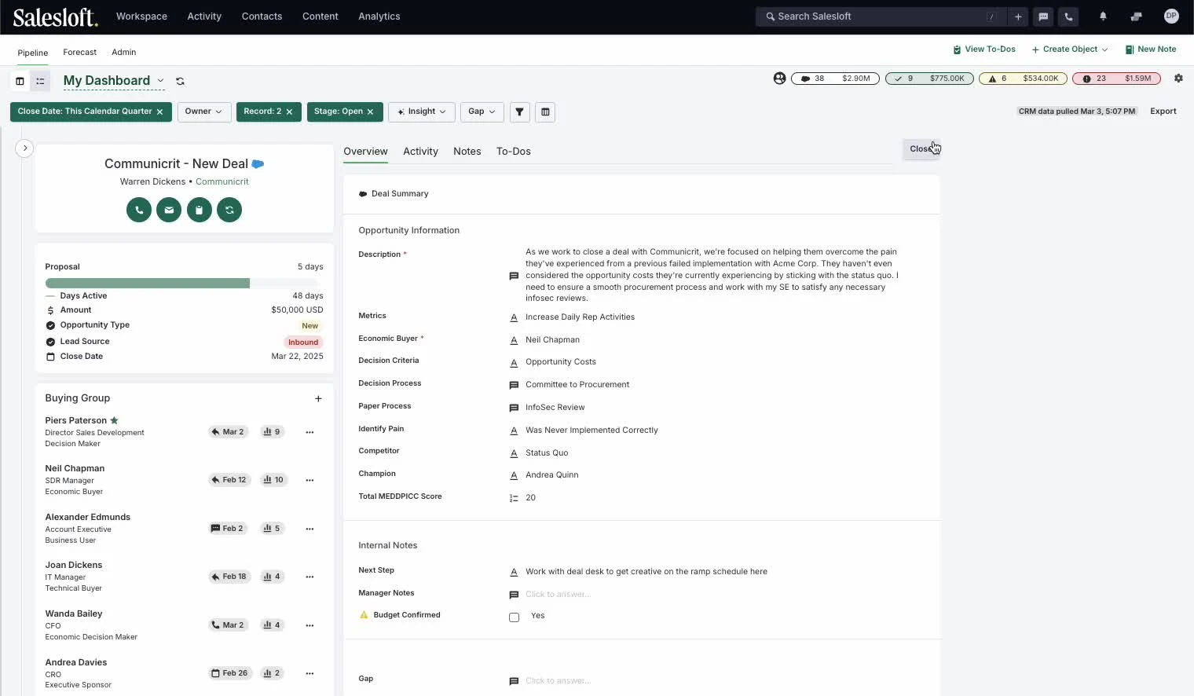Open the Gap filter dropdown
The width and height of the screenshot is (1194, 696).
point(482,112)
